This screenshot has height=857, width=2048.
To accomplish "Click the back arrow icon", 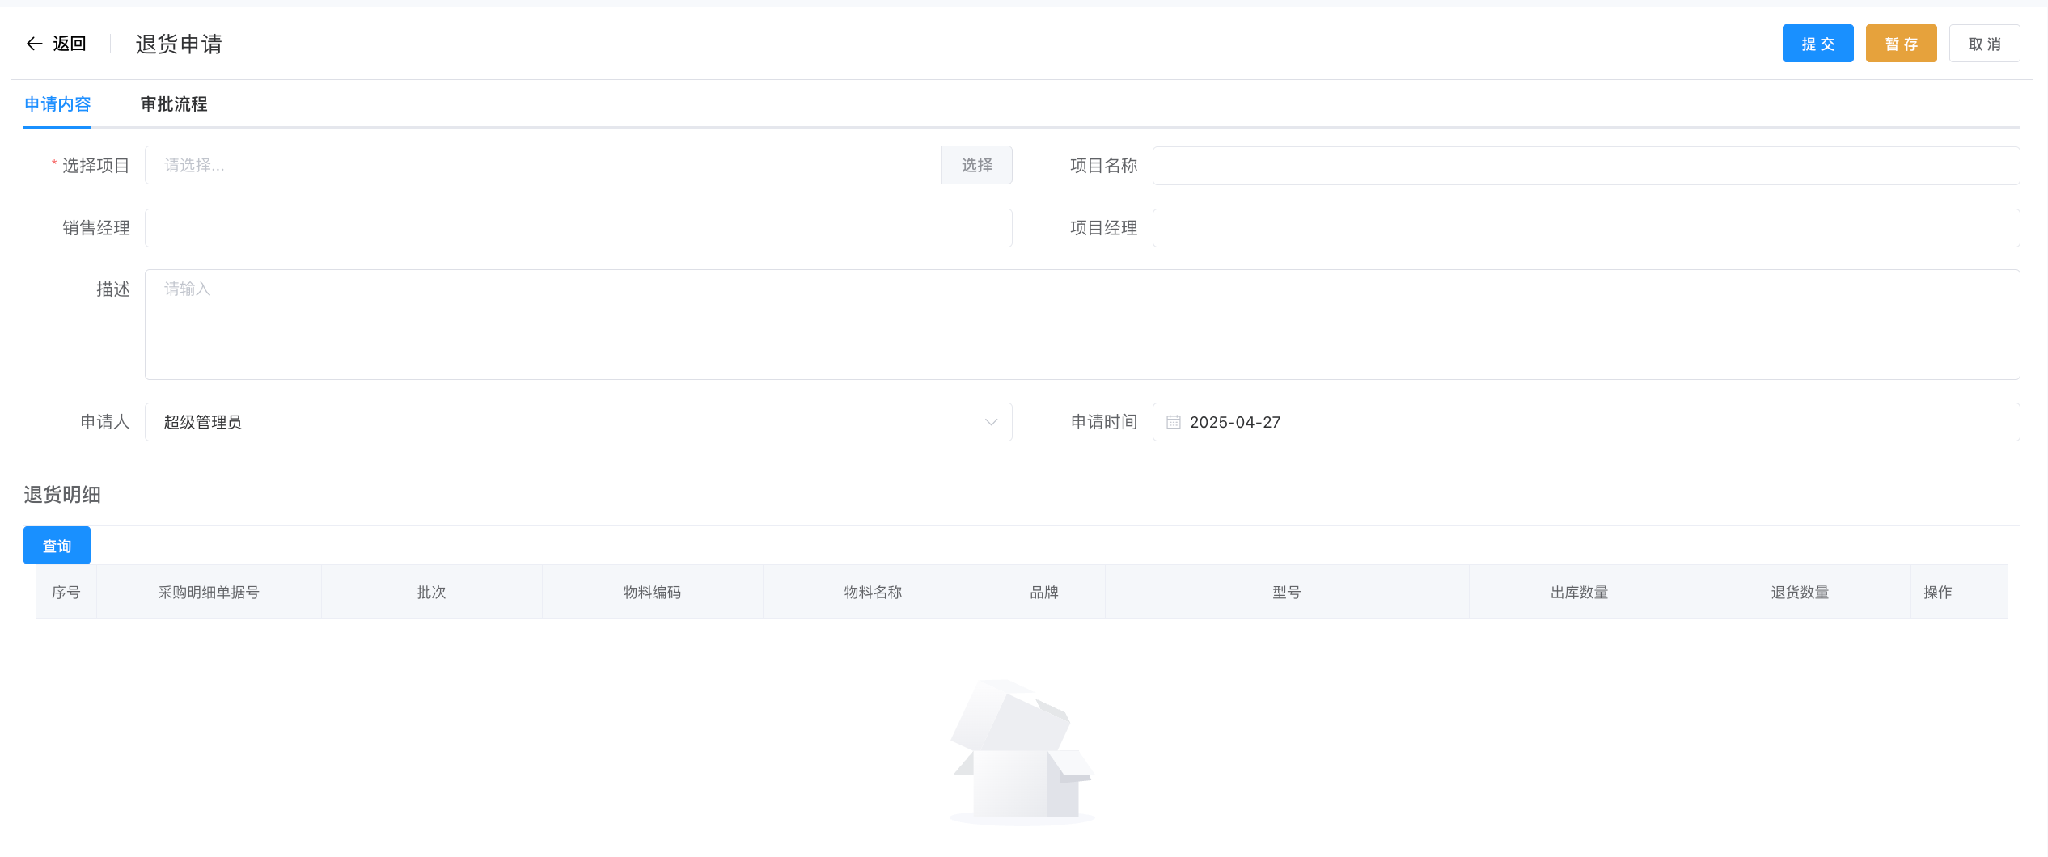I will click(x=34, y=44).
